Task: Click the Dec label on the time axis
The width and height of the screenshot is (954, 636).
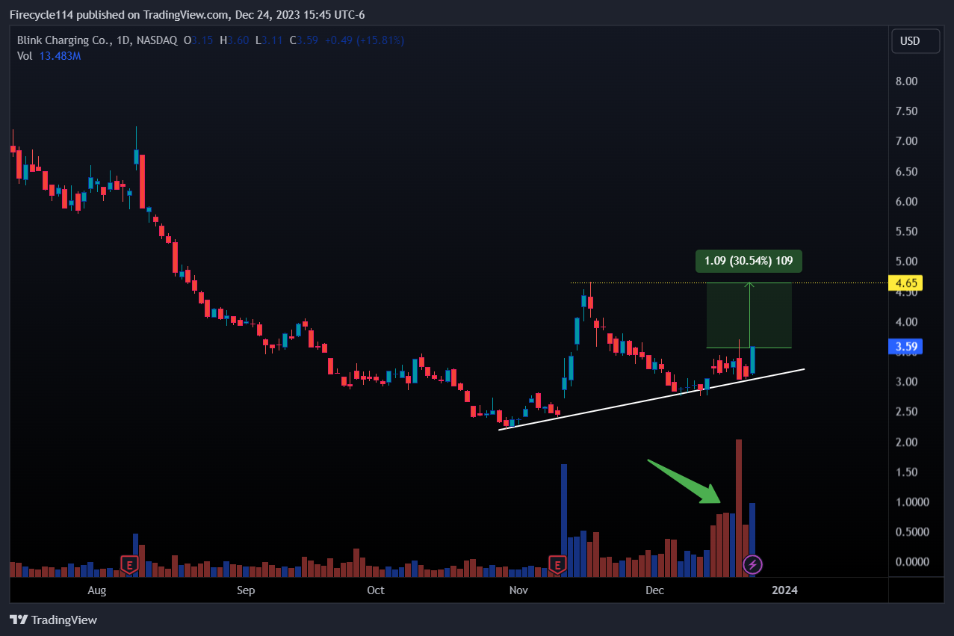Action: click(655, 590)
